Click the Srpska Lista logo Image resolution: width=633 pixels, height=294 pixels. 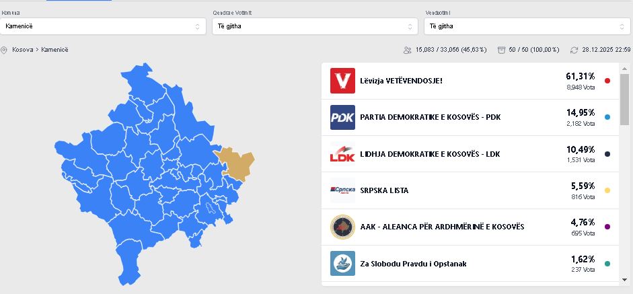coord(342,190)
